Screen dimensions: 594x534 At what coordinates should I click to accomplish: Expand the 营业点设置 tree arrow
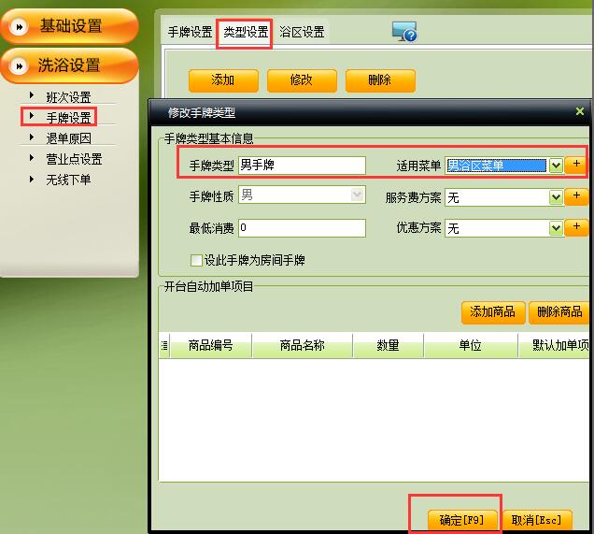pos(32,157)
